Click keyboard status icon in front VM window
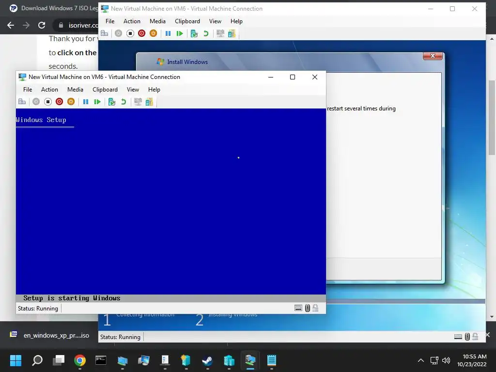 point(298,308)
